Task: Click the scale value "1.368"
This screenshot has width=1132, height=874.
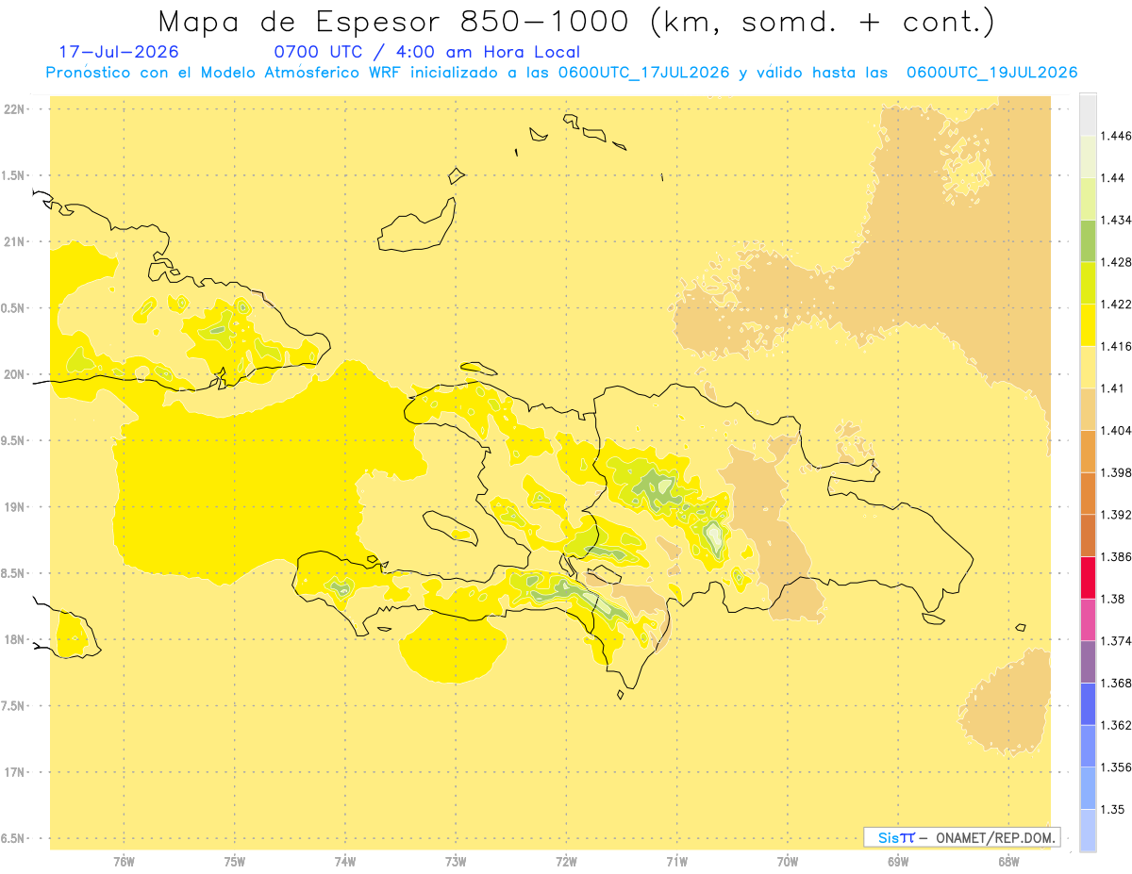Action: click(x=1115, y=684)
